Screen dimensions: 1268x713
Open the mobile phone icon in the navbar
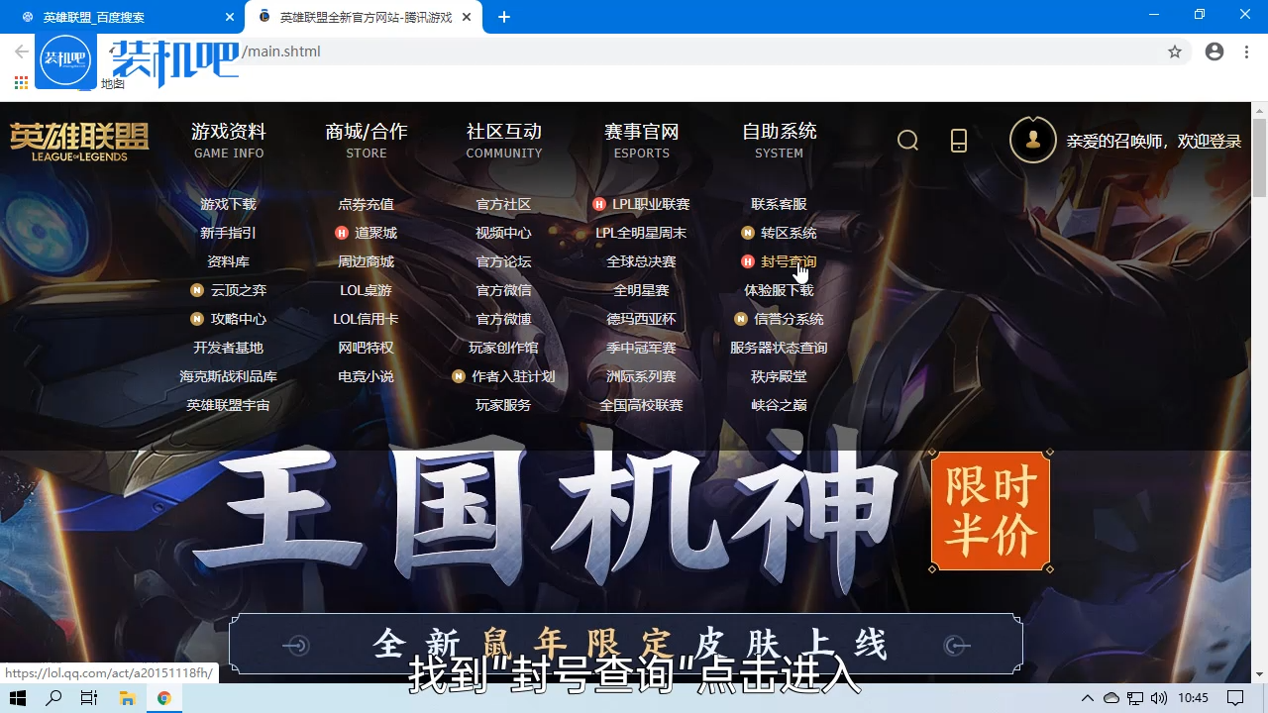point(958,141)
